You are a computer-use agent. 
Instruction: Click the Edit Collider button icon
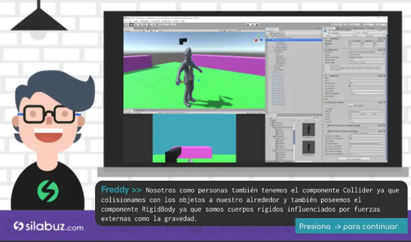click(351, 105)
